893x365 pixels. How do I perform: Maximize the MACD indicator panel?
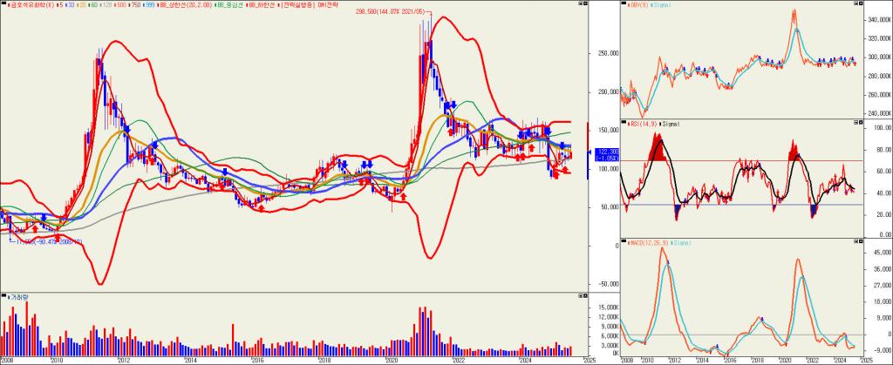tap(855, 241)
